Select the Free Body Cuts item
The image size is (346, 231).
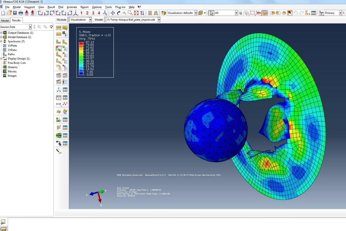point(17,63)
